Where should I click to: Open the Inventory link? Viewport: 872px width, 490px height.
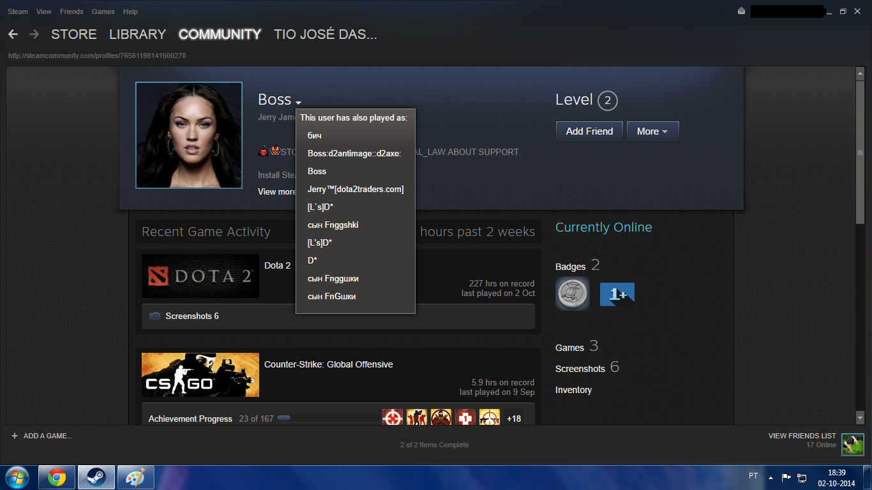573,390
